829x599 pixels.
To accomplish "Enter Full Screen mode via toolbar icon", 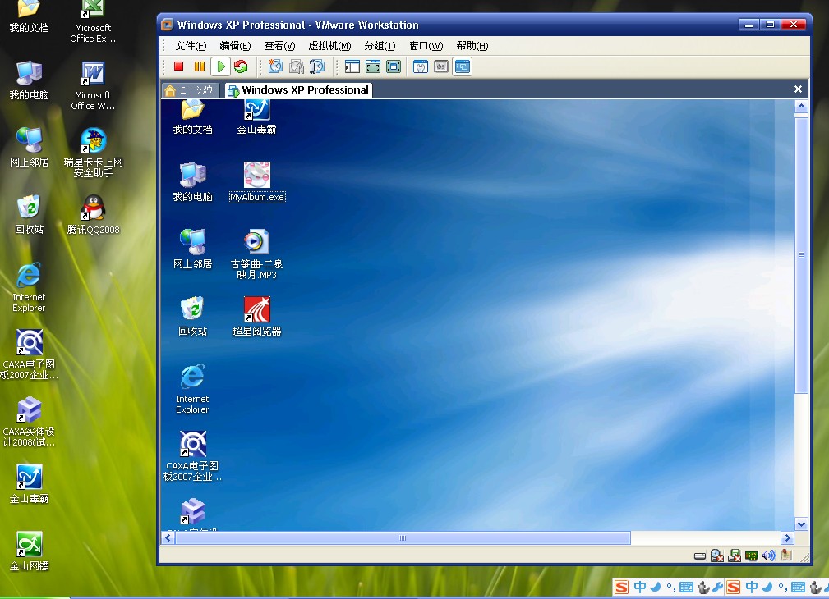I will pyautogui.click(x=394, y=66).
